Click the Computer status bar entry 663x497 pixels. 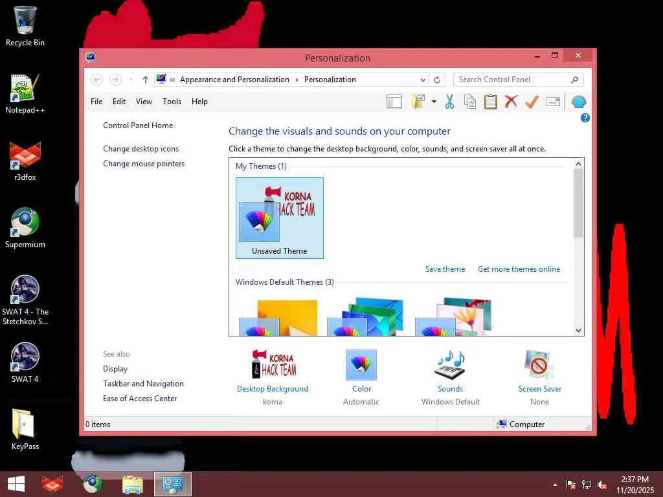pyautogui.click(x=521, y=425)
